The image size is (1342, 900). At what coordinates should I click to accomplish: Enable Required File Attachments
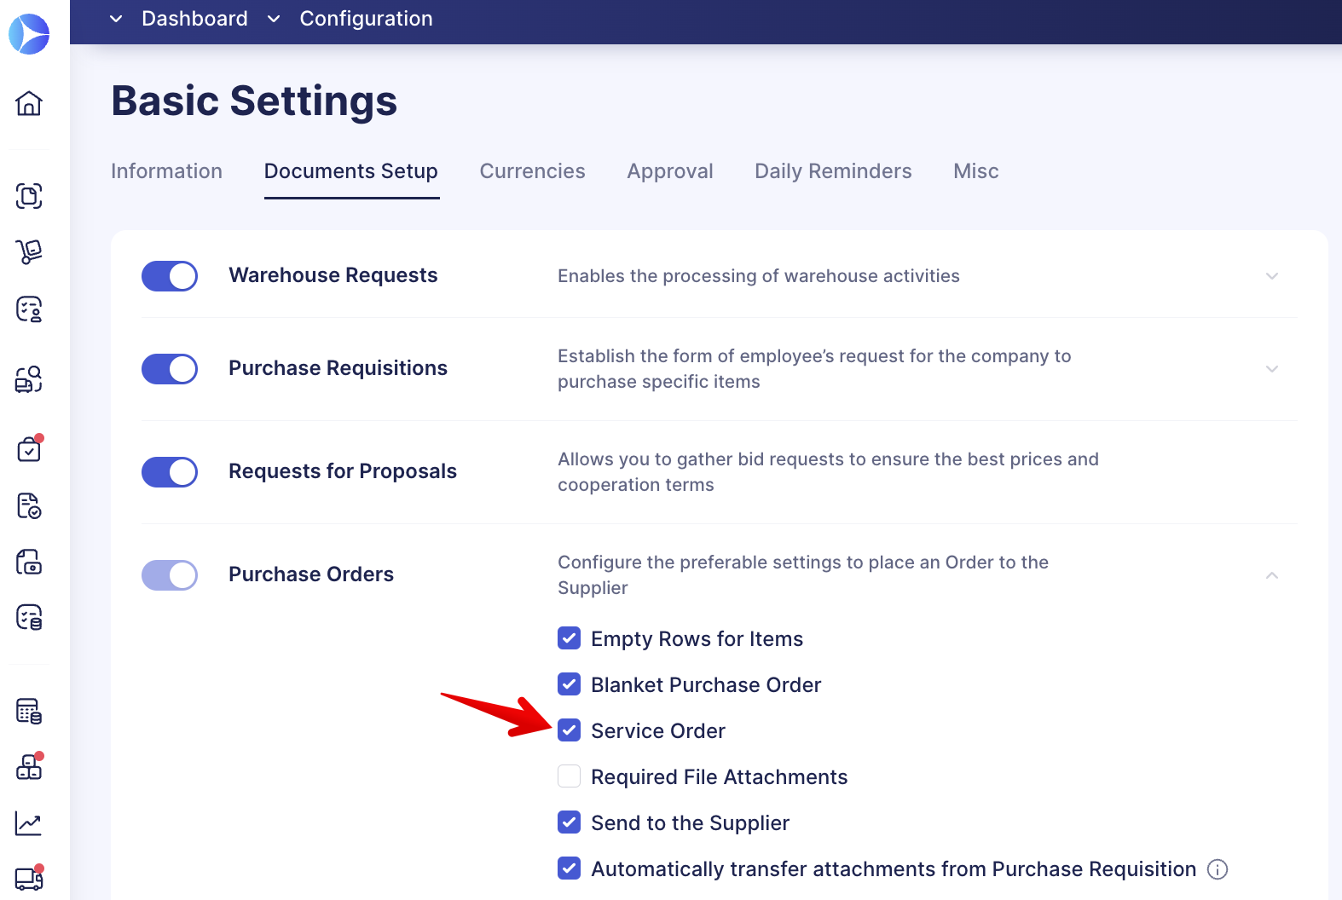569,776
